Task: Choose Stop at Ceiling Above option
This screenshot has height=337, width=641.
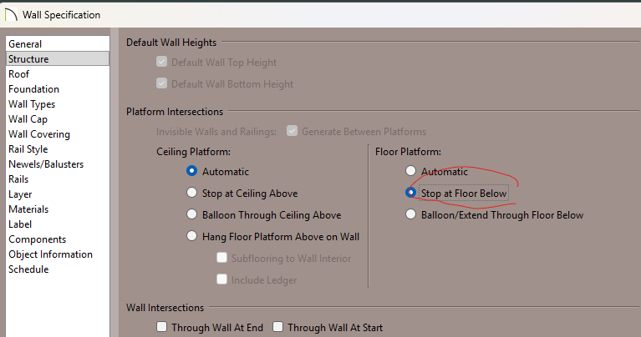Action: (192, 193)
